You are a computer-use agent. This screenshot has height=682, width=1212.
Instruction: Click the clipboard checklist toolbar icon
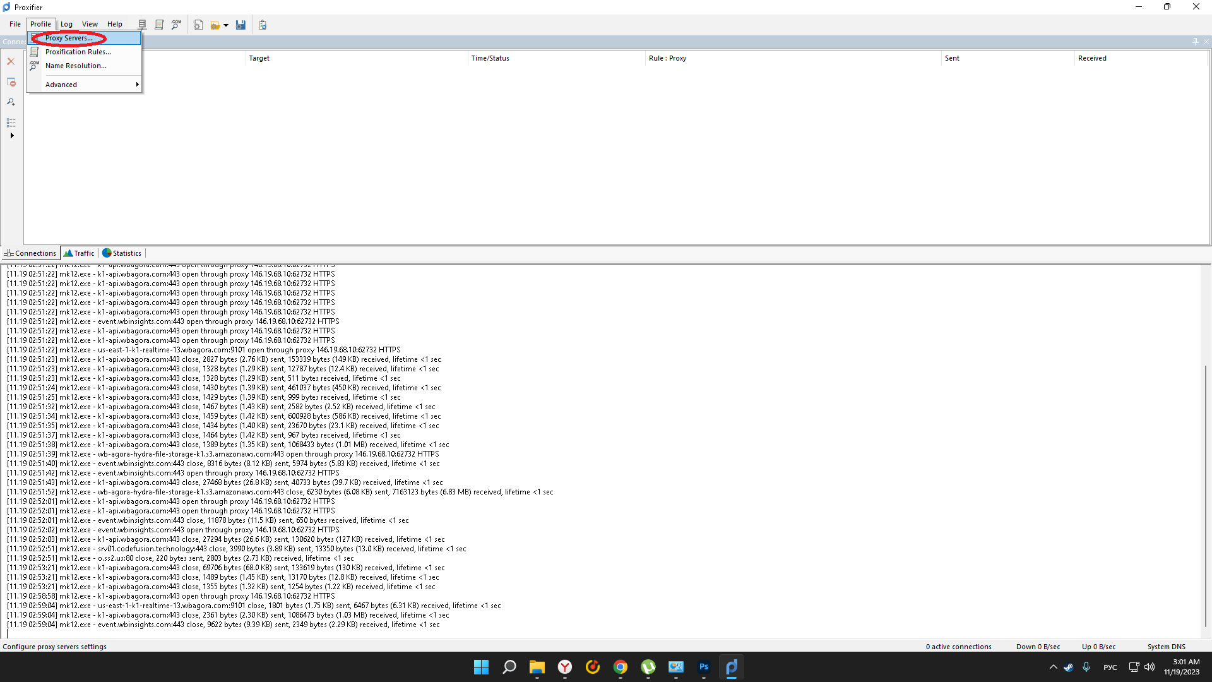(x=263, y=25)
